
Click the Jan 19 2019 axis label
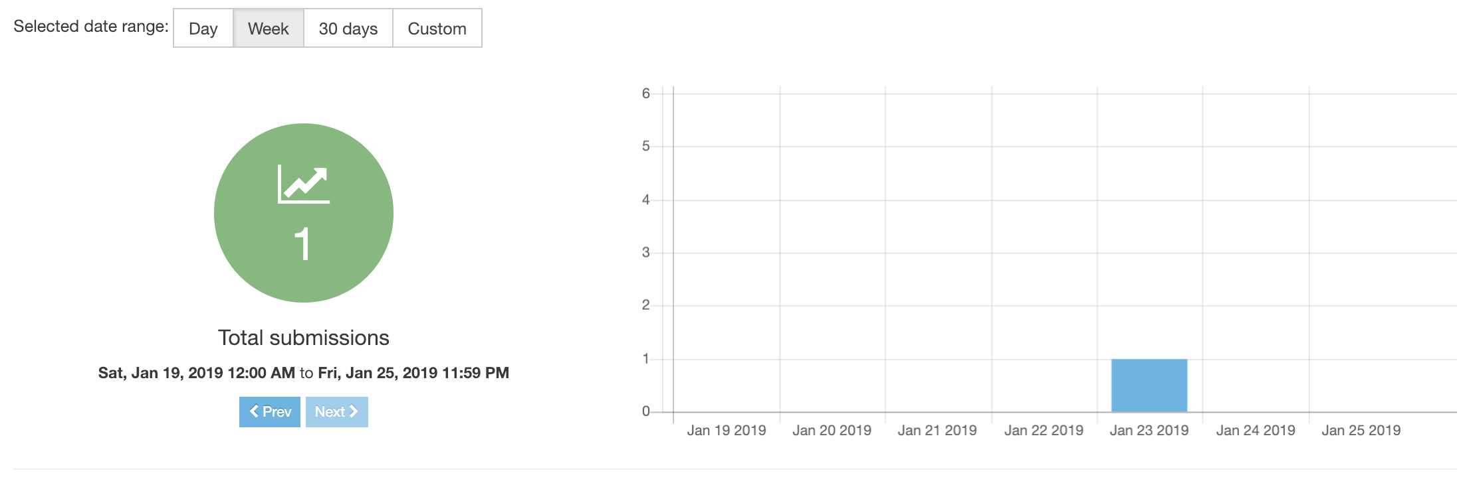point(727,431)
